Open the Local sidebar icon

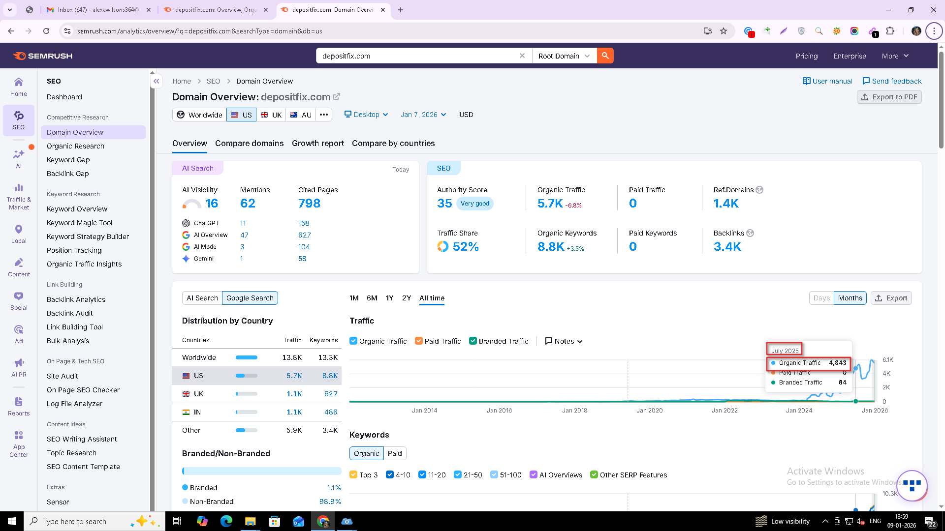19,234
